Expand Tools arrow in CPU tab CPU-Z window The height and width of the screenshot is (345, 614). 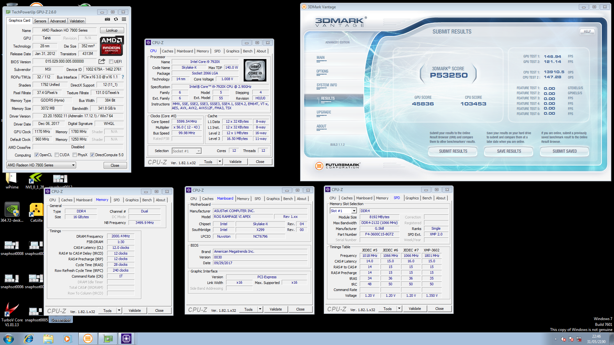click(220, 162)
